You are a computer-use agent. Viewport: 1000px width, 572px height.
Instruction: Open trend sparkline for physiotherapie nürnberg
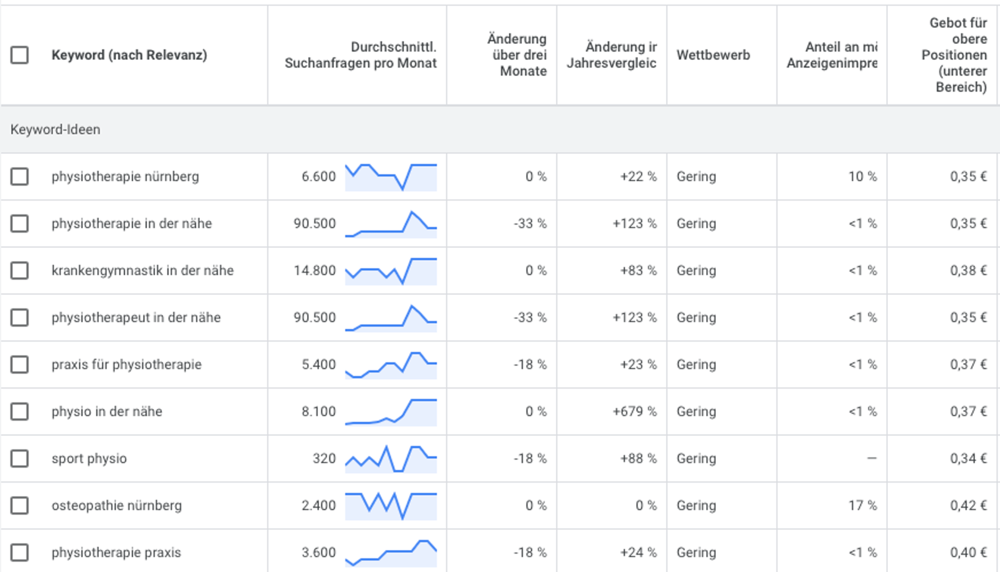point(391,177)
